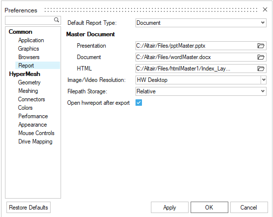Expand Filepath Storage dropdown
The image size is (273, 217).
(x=201, y=91)
